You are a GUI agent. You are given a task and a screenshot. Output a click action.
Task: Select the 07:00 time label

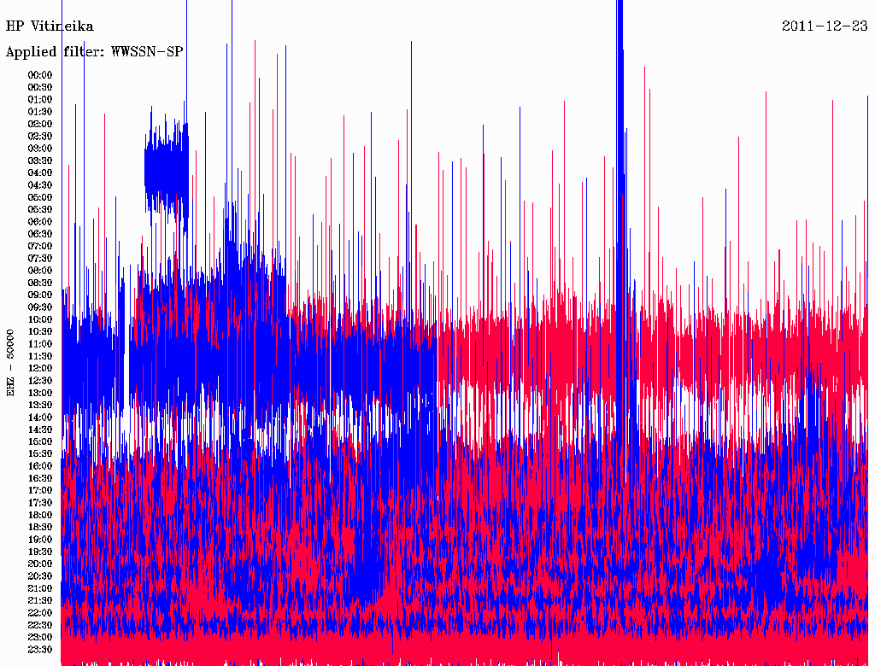[x=40, y=246]
